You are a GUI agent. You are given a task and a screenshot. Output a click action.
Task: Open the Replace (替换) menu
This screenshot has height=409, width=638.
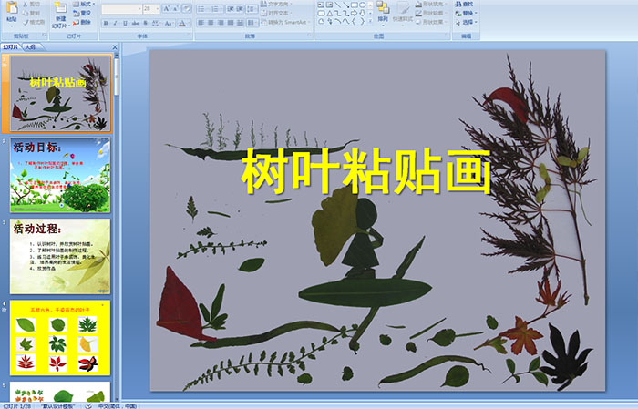pyautogui.click(x=467, y=13)
